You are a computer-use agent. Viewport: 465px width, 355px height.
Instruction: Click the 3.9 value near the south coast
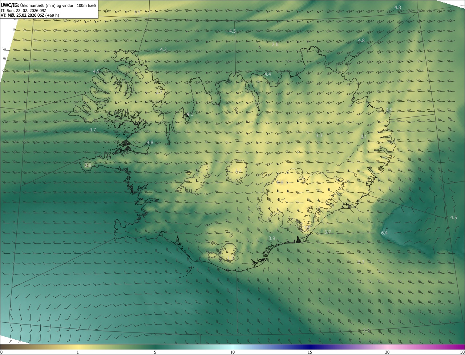pos(272,238)
